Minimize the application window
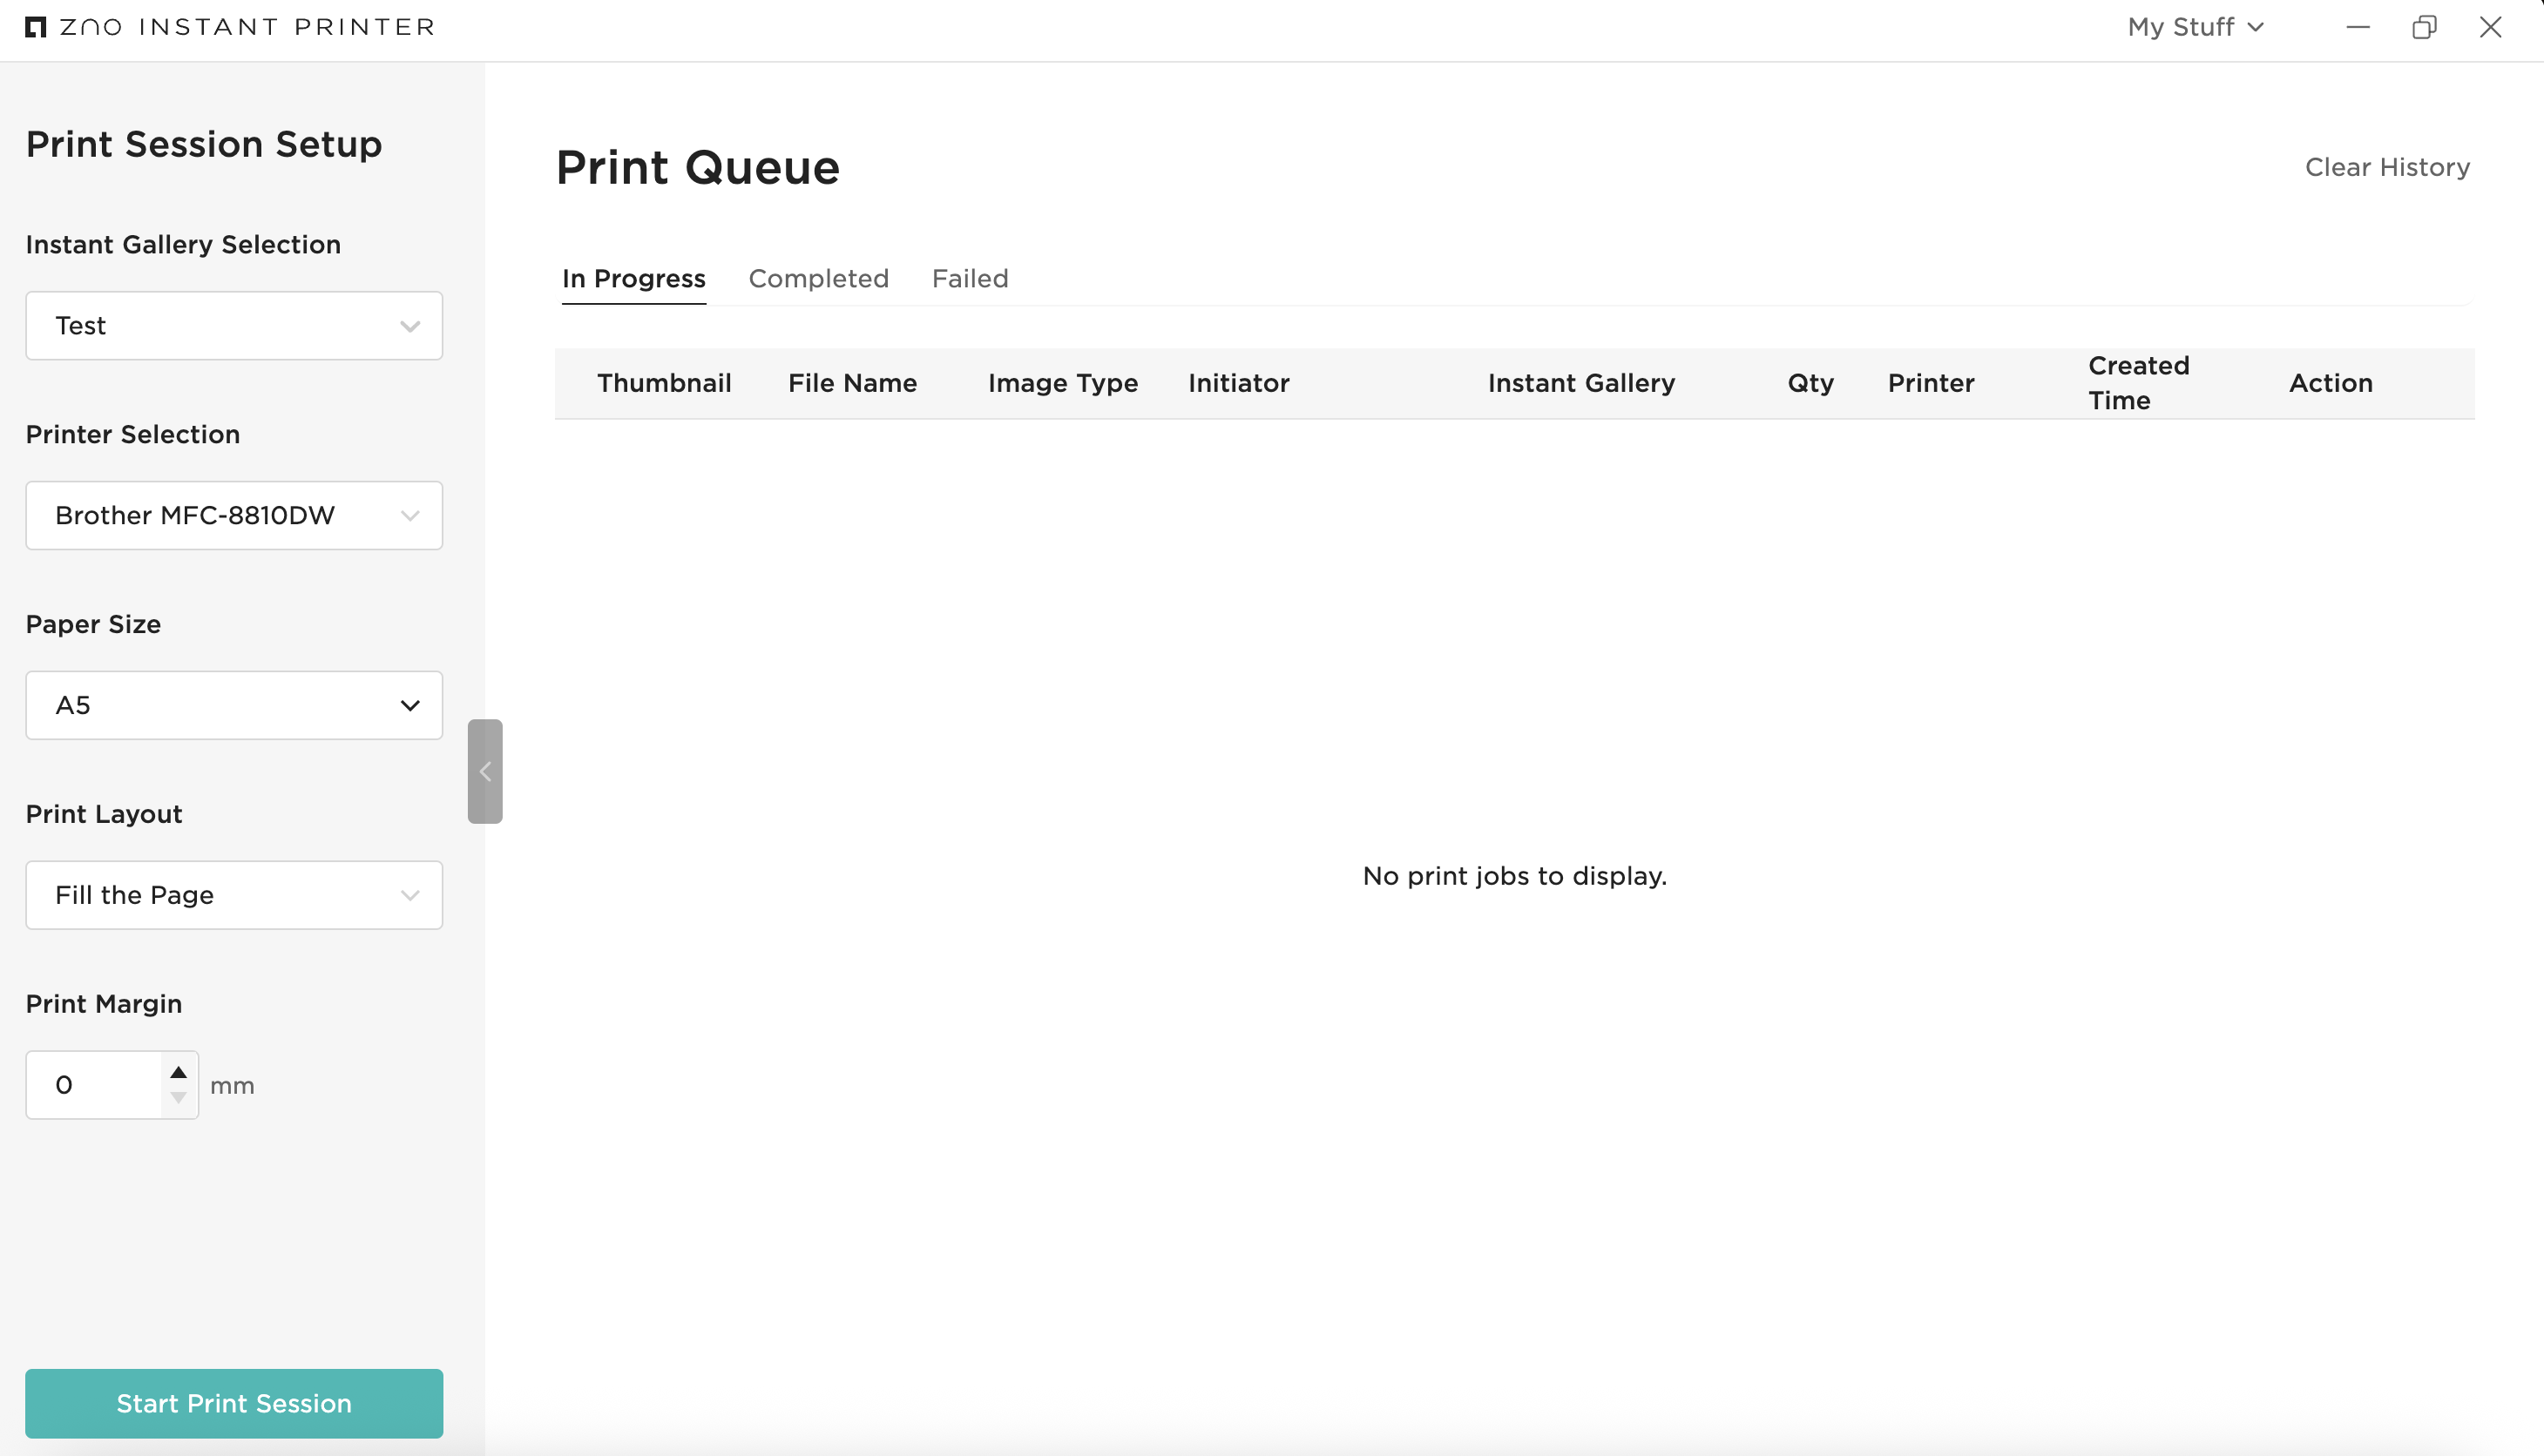The image size is (2544, 1456). tap(2358, 27)
